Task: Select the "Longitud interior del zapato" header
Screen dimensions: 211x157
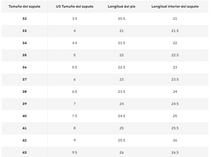Action: pos(175,6)
